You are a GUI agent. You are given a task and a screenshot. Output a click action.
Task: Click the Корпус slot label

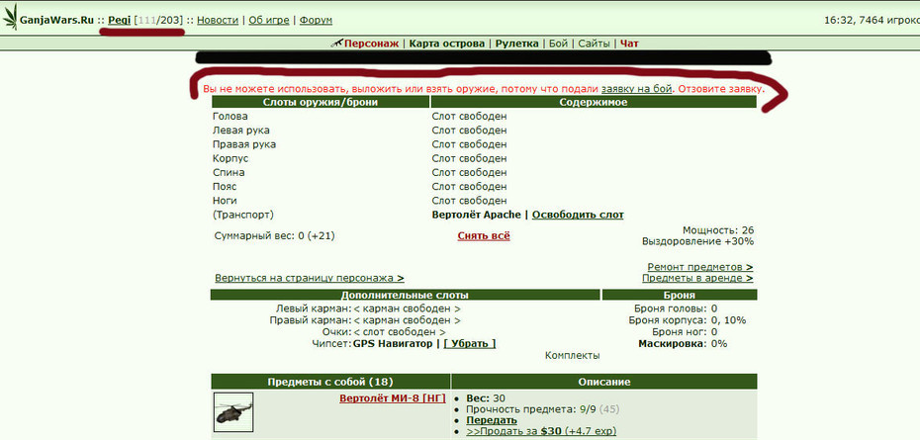point(230,158)
